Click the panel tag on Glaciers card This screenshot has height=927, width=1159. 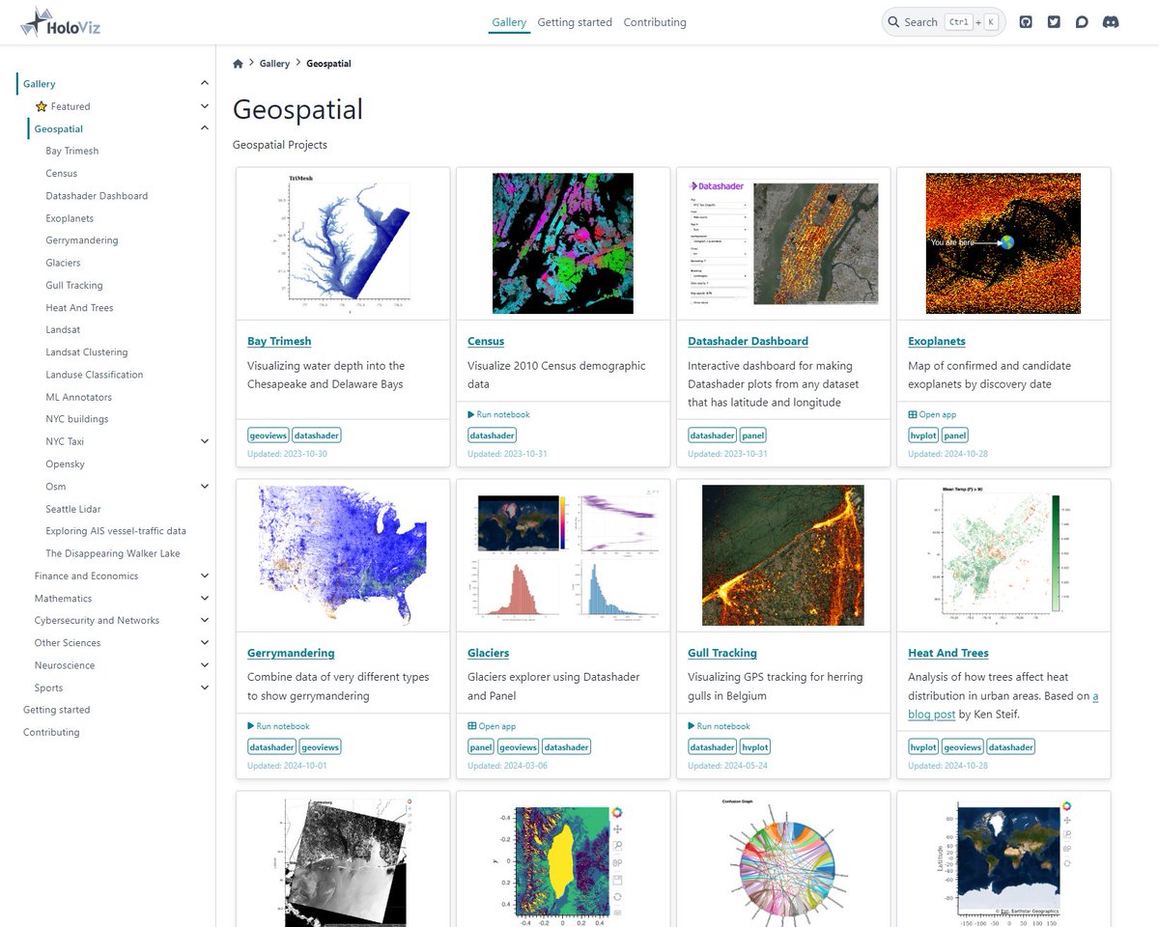pyautogui.click(x=481, y=746)
